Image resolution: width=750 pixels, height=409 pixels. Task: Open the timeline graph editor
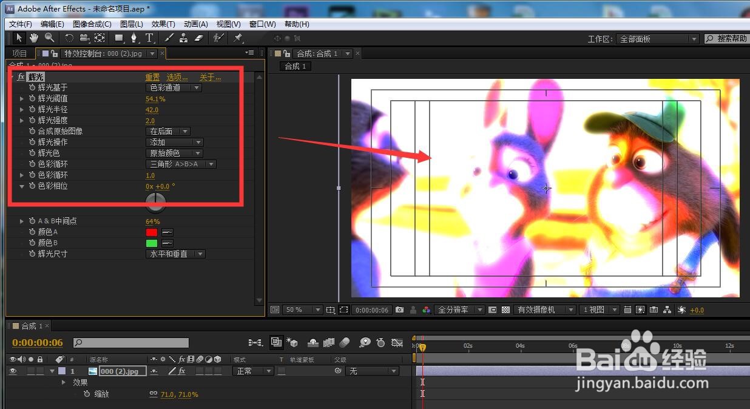[x=397, y=342]
